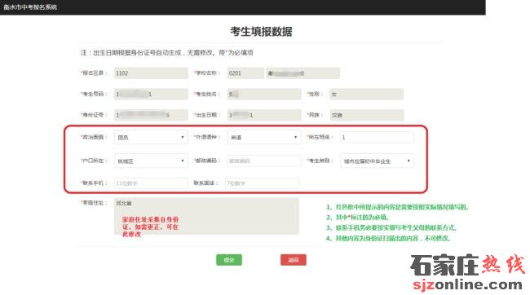Click the 性别 field showing 女
The width and height of the screenshot is (530, 295).
click(366, 94)
